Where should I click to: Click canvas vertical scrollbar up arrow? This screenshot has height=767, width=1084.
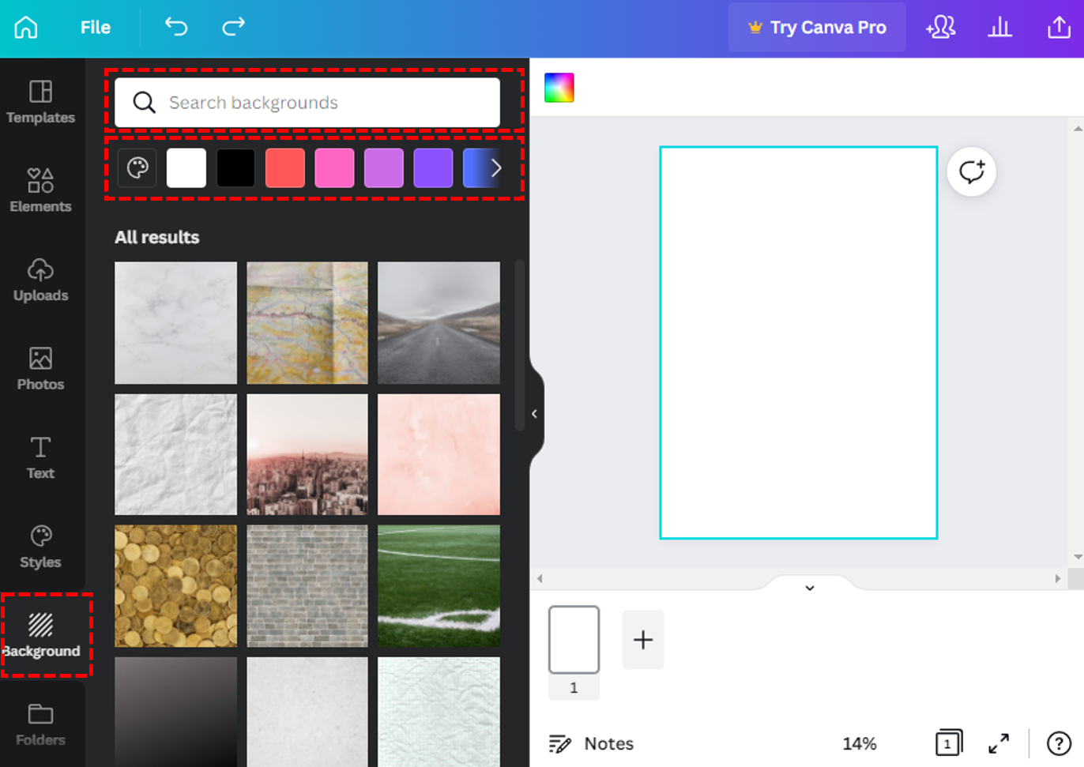[x=1078, y=128]
